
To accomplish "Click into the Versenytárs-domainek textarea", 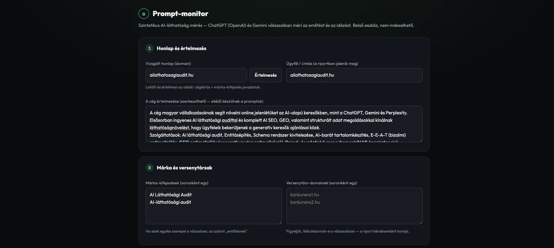I will [x=355, y=206].
